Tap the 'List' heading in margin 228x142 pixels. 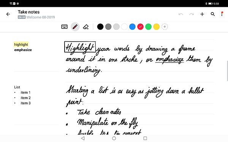(17, 87)
